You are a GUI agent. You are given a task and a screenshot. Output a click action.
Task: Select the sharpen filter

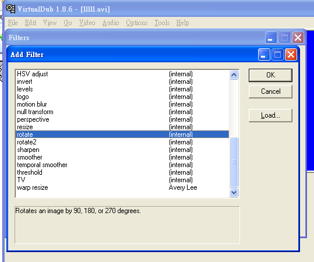[122, 150]
